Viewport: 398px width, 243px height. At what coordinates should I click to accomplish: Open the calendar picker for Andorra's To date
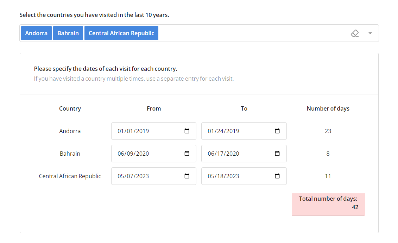277,131
